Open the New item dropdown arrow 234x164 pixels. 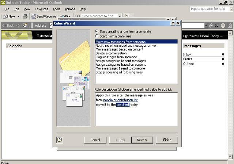[18, 16]
